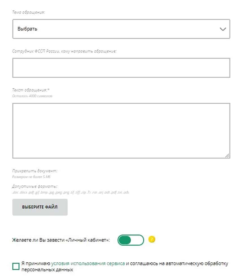The width and height of the screenshot is (240, 277).
Task: Open the "Выбрать" topic dropdown
Action: click(113, 29)
